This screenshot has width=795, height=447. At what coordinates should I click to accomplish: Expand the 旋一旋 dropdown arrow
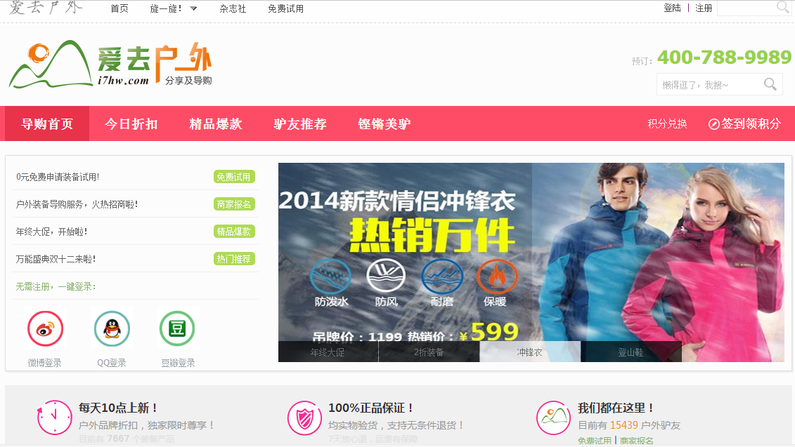point(193,8)
